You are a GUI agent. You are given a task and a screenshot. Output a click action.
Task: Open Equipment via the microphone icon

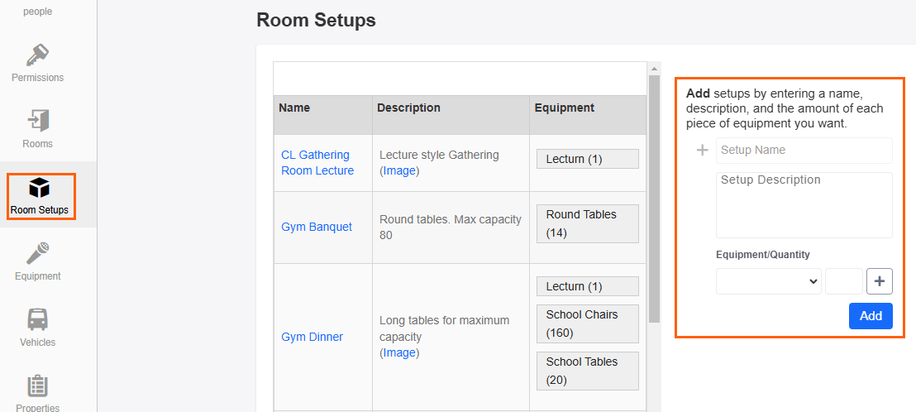coord(37,254)
